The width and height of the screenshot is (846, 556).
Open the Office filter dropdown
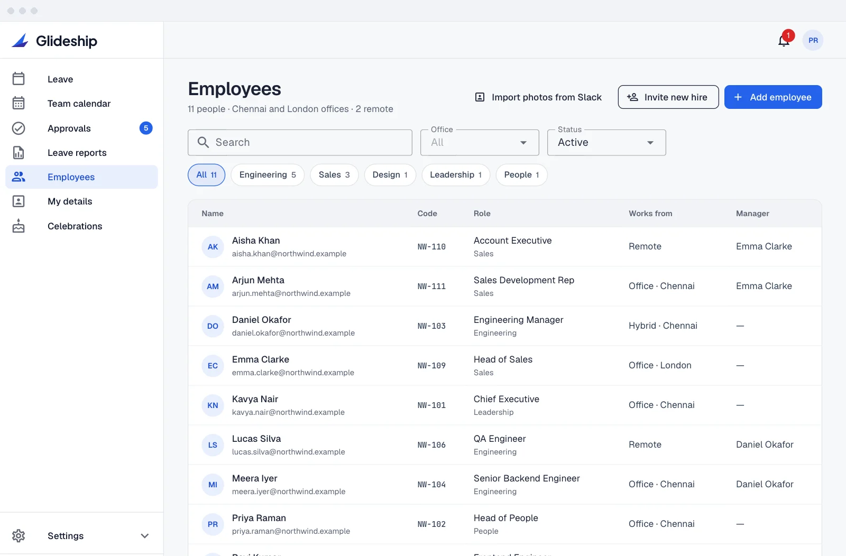480,143
